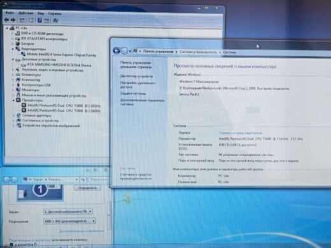The image size is (331, 248).
Task: Toggle the console tree toolbar icon
Action: click(22, 20)
